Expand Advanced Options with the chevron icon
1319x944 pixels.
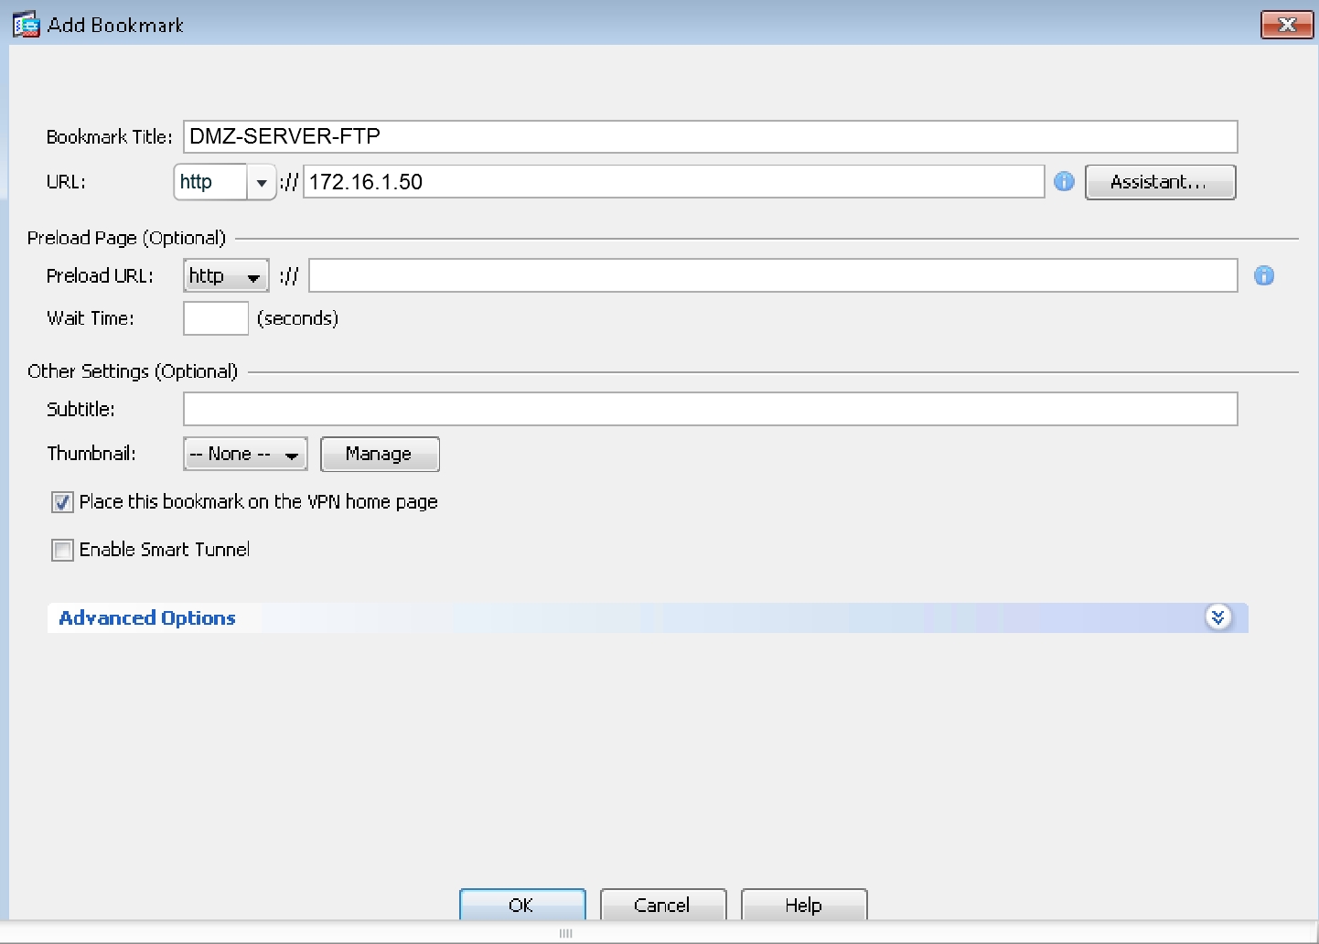click(1217, 617)
